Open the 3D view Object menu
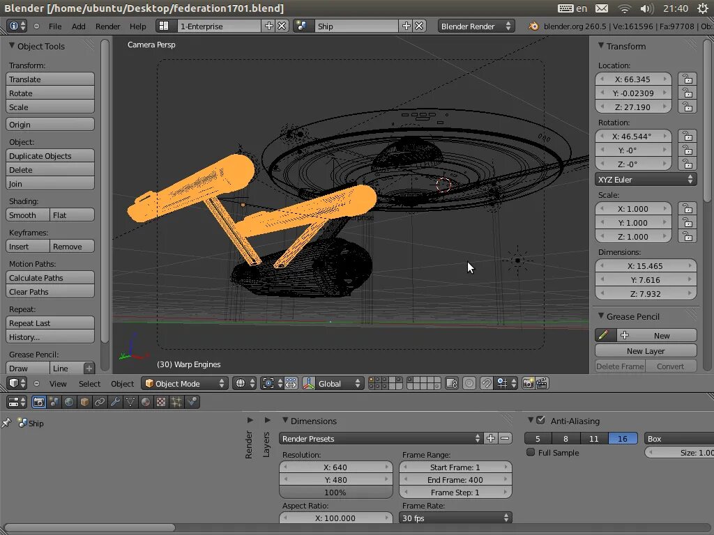The image size is (714, 535). pyautogui.click(x=123, y=384)
